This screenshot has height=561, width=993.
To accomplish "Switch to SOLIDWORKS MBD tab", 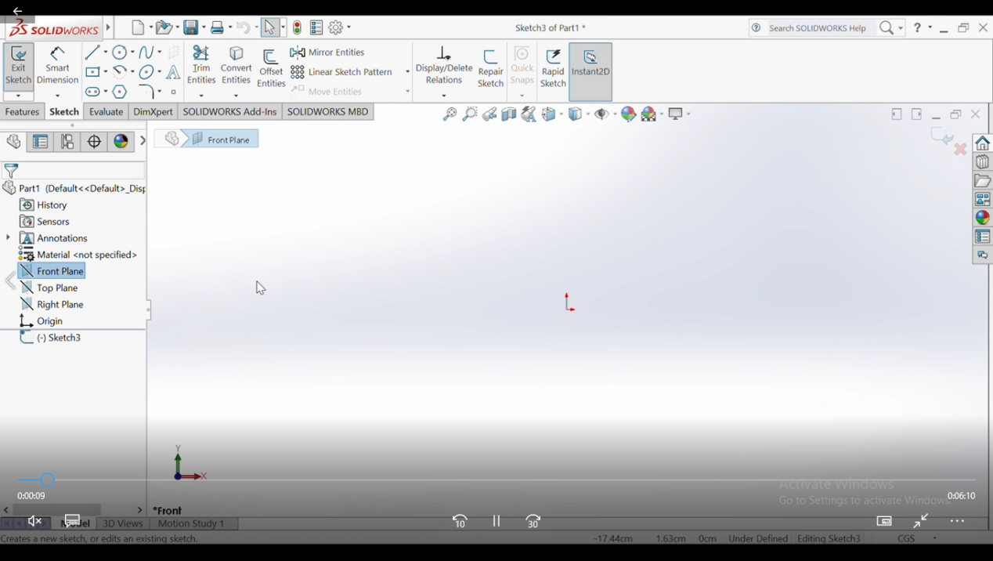I will pos(327,112).
